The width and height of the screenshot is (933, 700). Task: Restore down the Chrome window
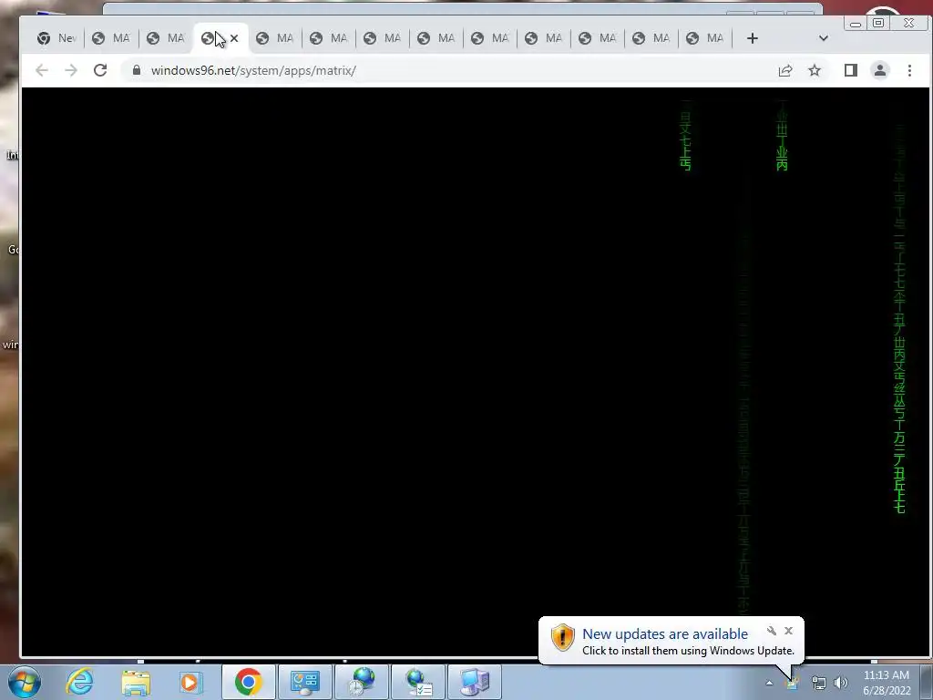point(878,23)
